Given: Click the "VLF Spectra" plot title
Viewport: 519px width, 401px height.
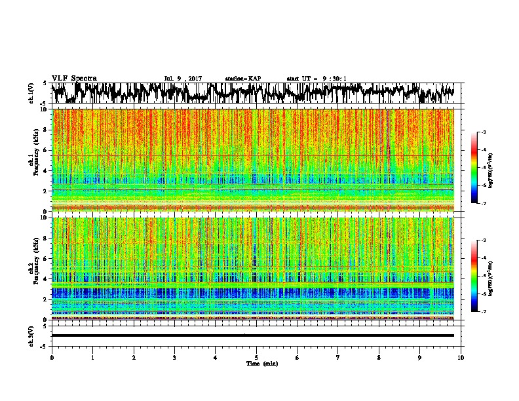Looking at the screenshot, I should (74, 79).
